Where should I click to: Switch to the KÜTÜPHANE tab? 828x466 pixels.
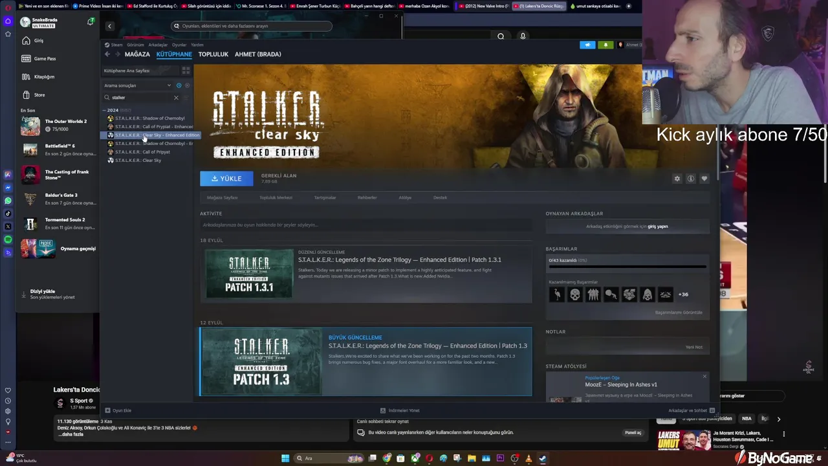point(174,54)
